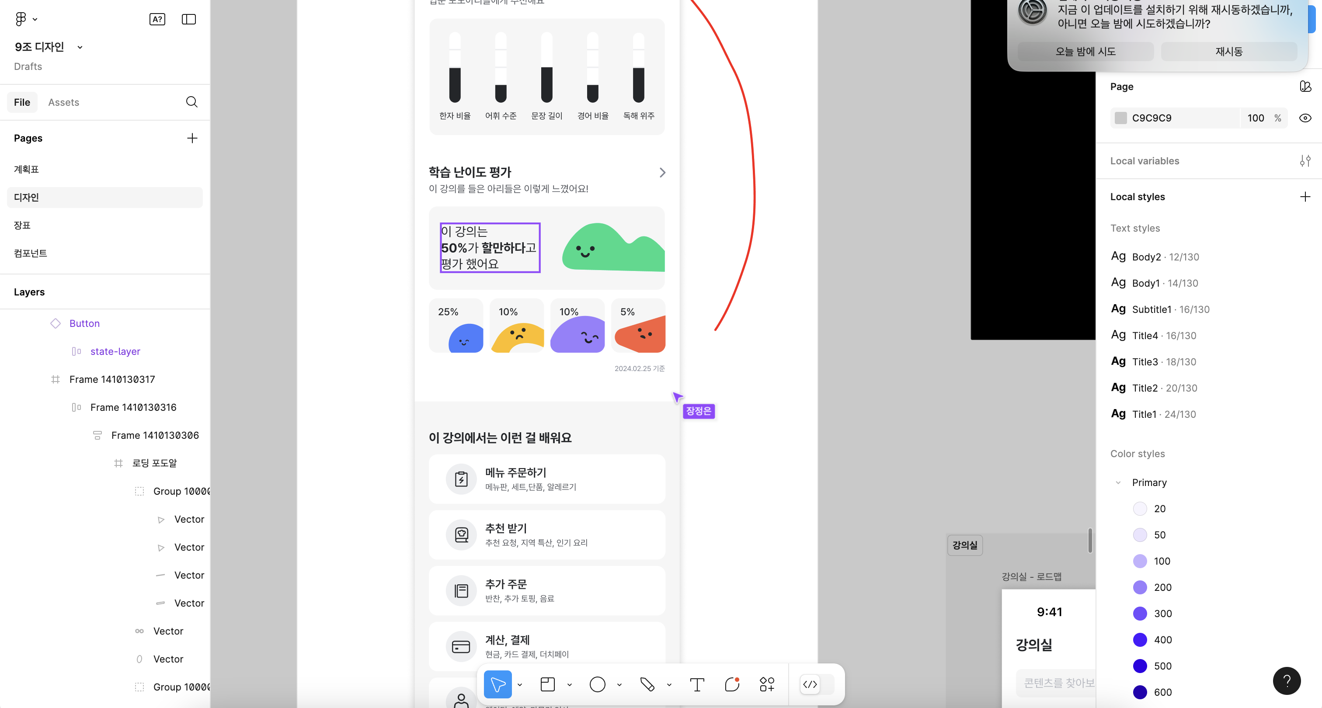Add a new page with plus icon

tap(192, 138)
